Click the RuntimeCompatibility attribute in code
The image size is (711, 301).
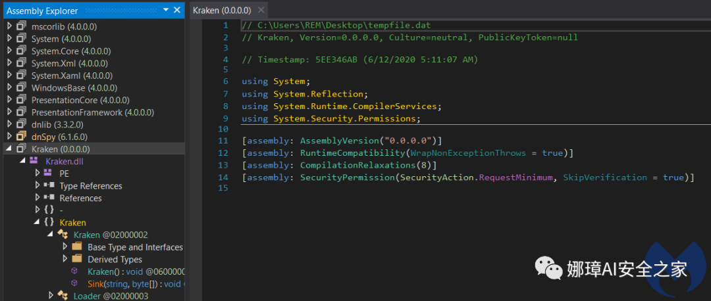point(352,153)
